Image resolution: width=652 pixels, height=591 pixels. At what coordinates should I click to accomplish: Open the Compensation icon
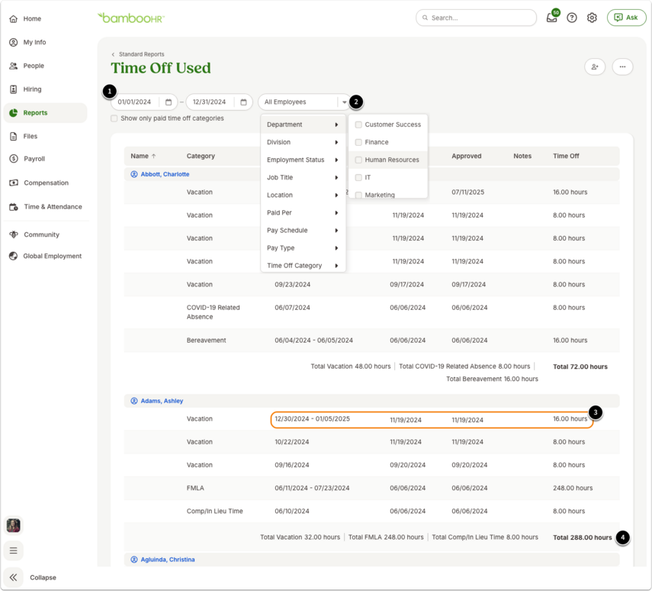coord(13,182)
